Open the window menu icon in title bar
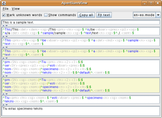Viewport: 162px width, 118px height. coord(4,3)
